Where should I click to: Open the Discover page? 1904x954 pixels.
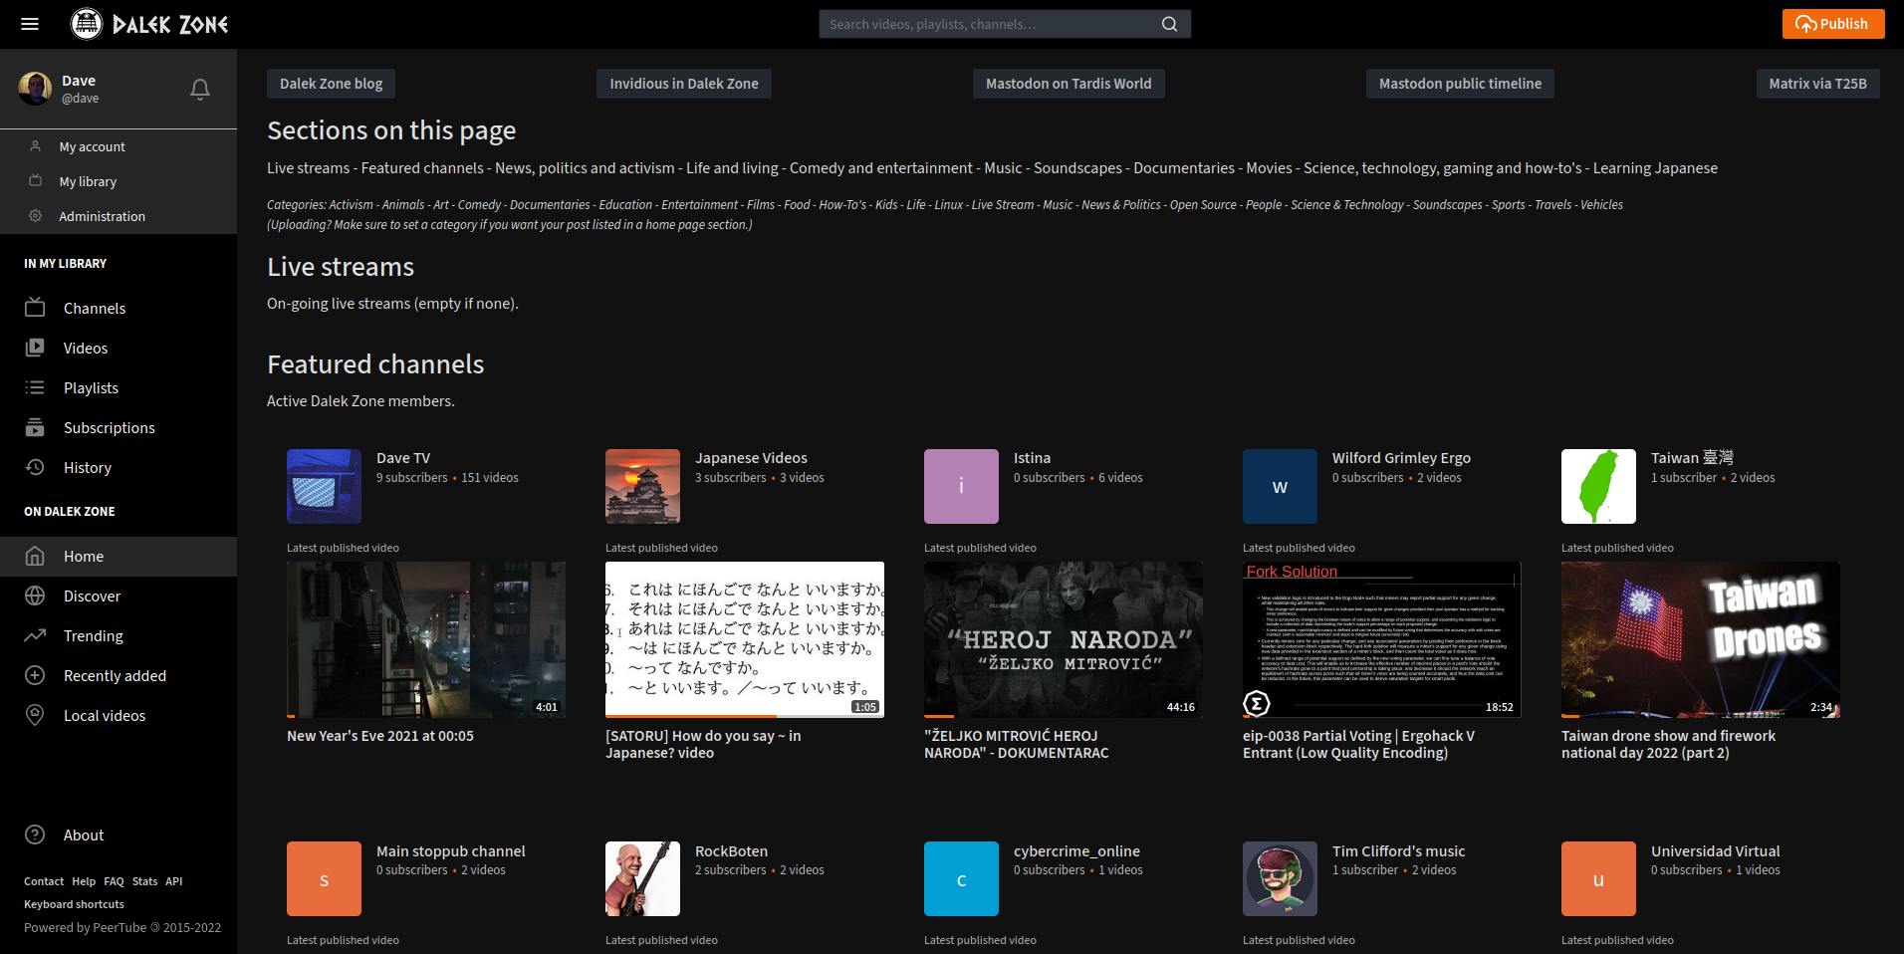click(x=93, y=596)
